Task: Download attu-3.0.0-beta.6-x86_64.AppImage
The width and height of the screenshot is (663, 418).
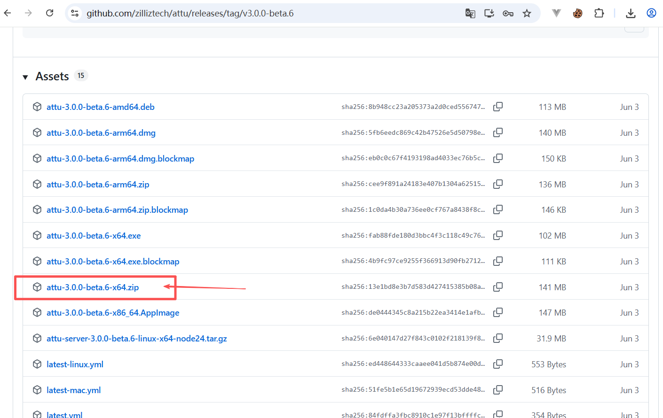Action: 113,313
